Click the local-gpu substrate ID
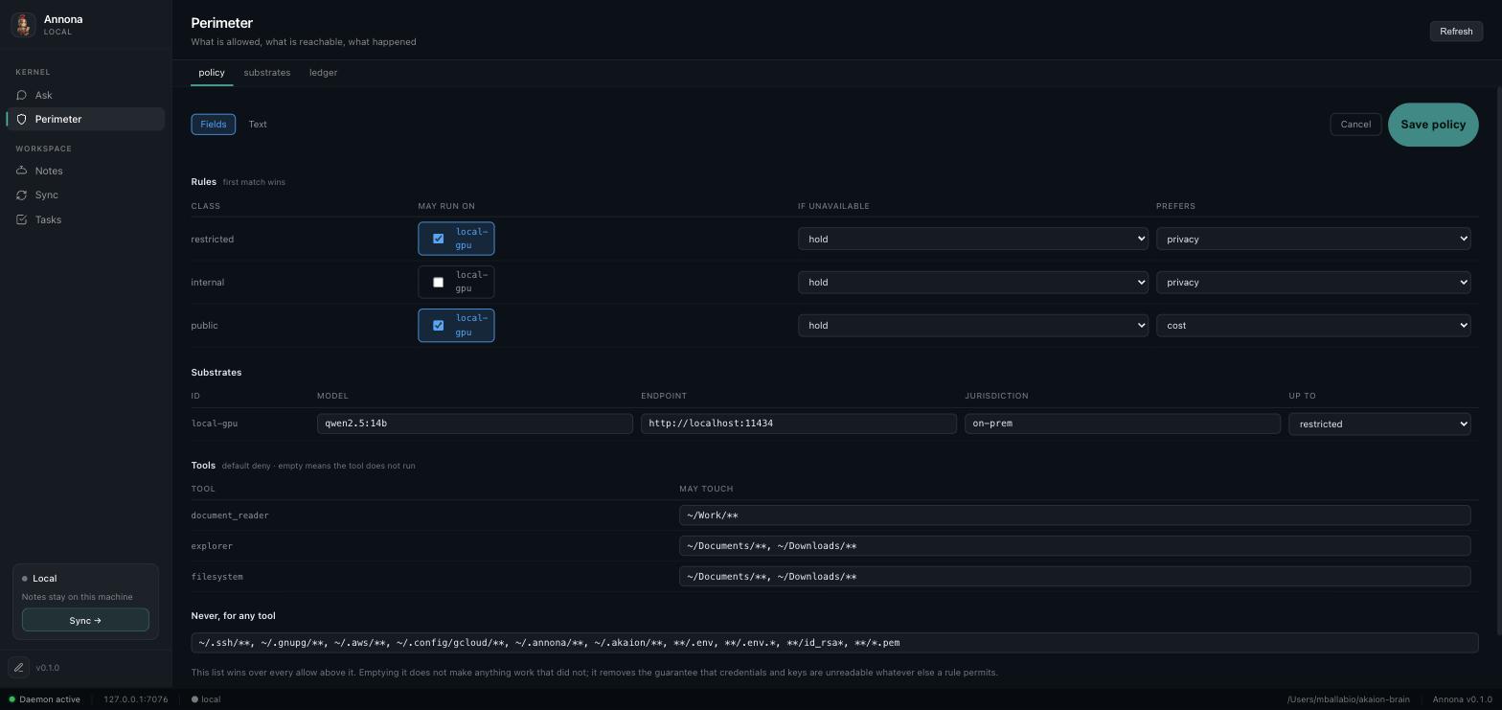This screenshot has height=710, width=1502. click(215, 424)
